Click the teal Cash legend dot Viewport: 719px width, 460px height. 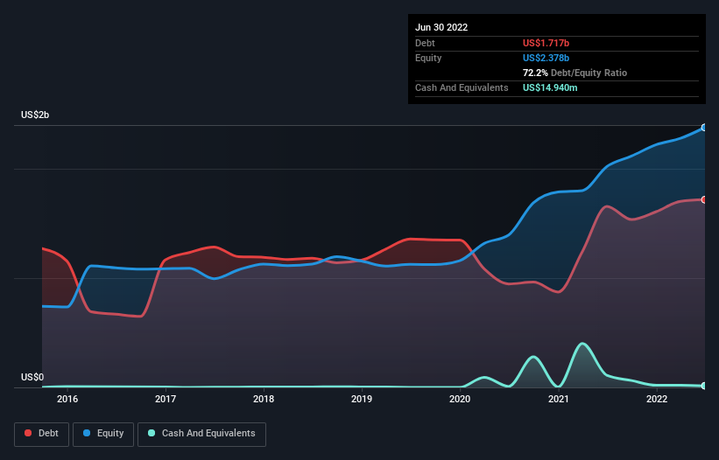(x=152, y=433)
